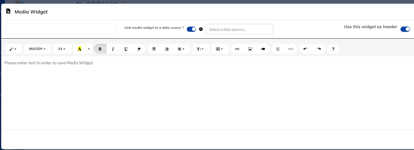Screen dimensions: 414x150
Task: Redo the last edit
Action: click(319, 49)
